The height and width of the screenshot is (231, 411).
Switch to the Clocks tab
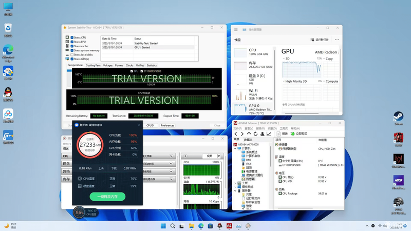pos(129,66)
